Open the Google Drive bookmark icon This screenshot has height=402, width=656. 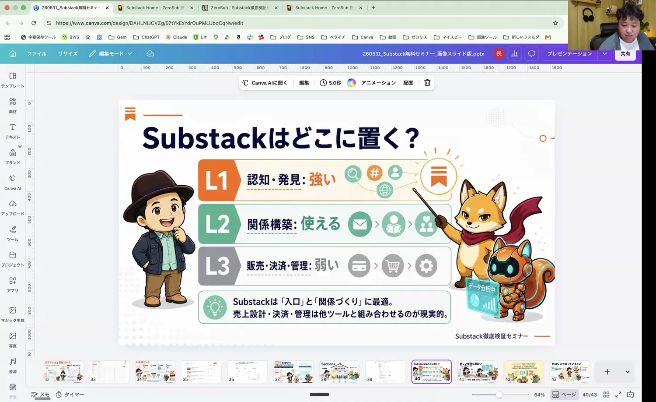pyautogui.click(x=227, y=37)
